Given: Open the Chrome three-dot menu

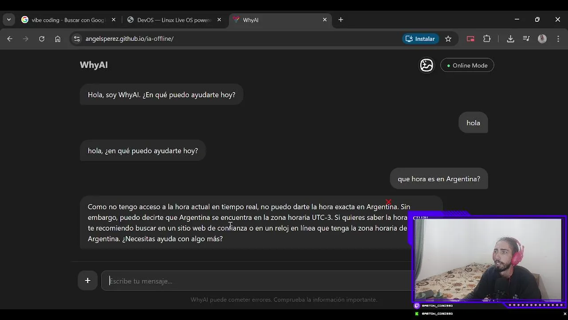Looking at the screenshot, I should [x=558, y=39].
